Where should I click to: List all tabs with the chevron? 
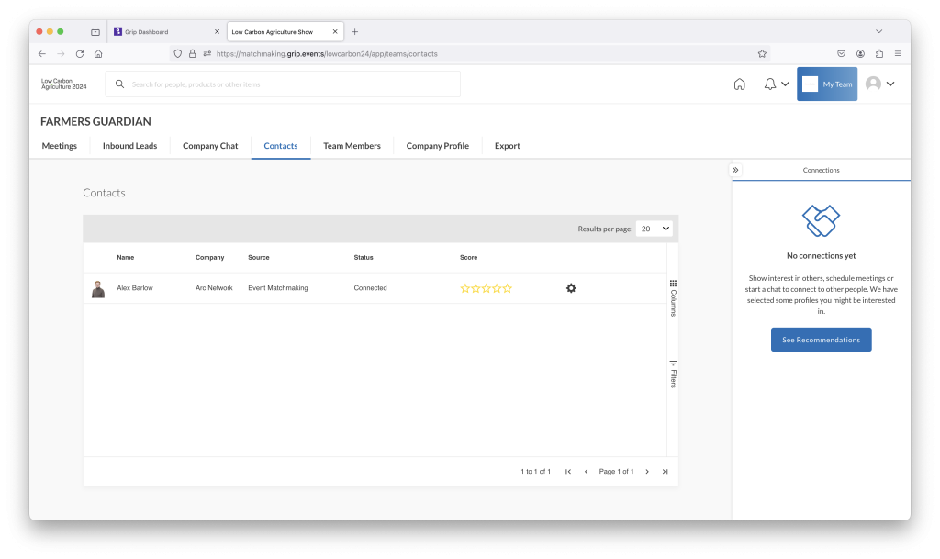pos(878,32)
